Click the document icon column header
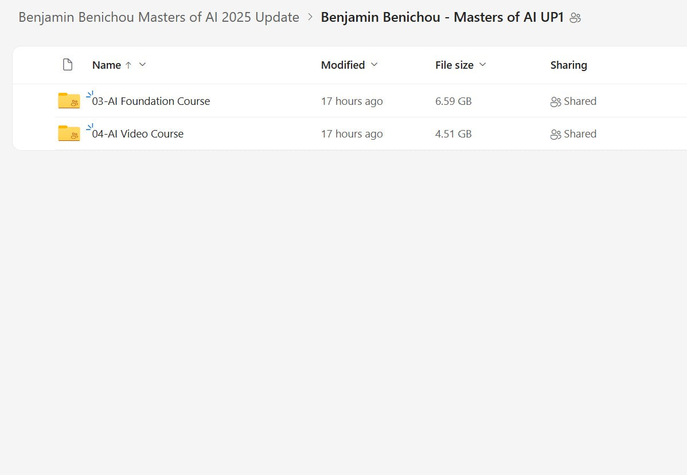The image size is (687, 475). (68, 65)
